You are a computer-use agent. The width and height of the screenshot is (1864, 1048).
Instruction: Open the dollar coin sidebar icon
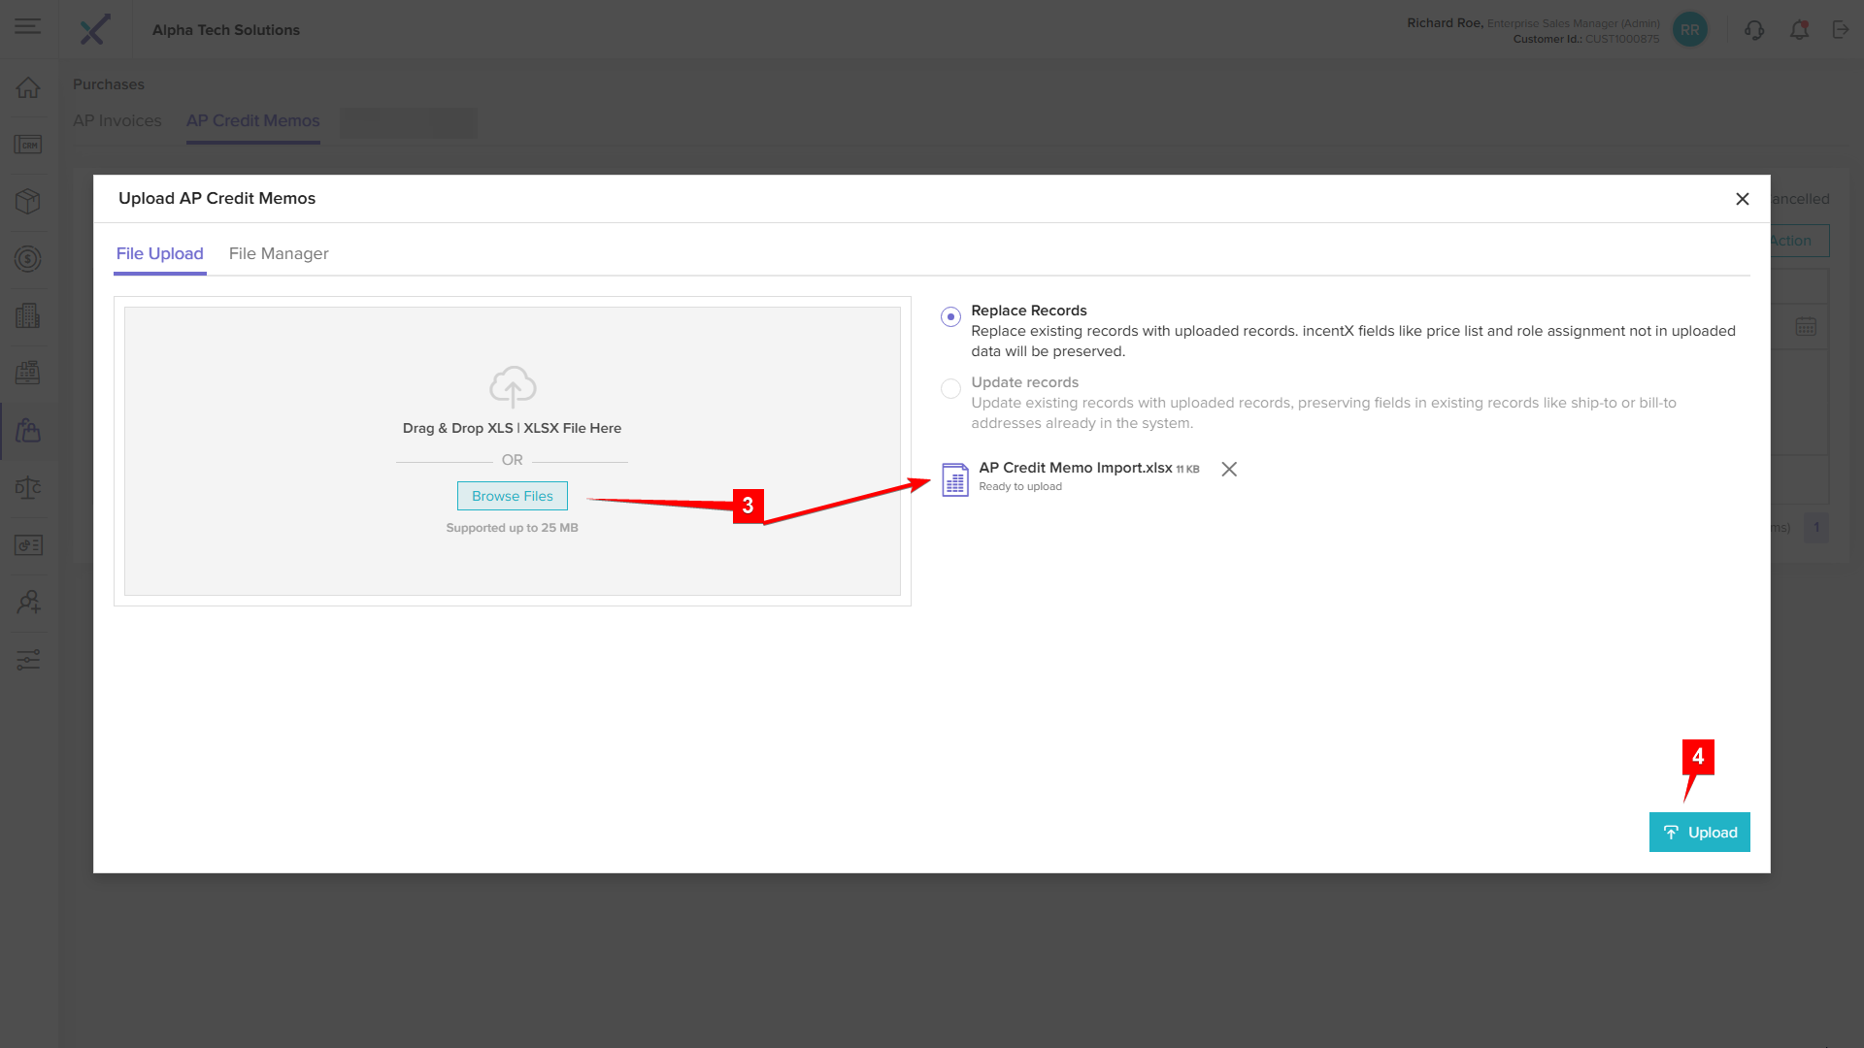coord(28,259)
